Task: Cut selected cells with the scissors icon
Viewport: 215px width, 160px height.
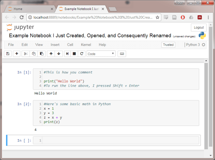Action: 26,54
